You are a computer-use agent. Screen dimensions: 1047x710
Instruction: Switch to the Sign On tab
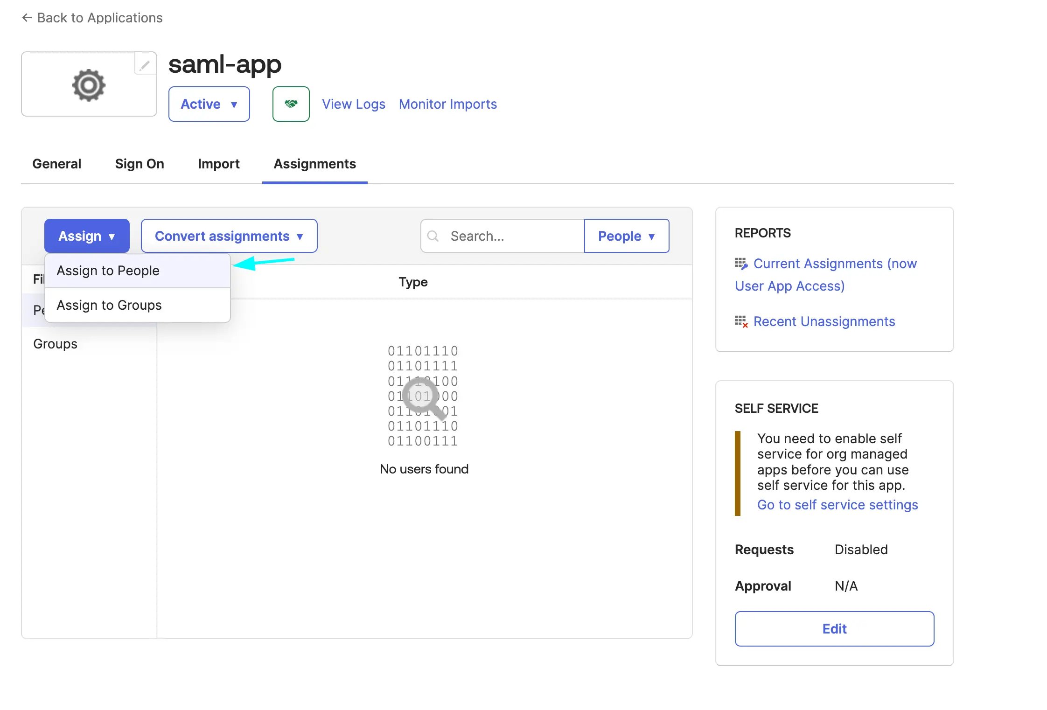tap(140, 164)
